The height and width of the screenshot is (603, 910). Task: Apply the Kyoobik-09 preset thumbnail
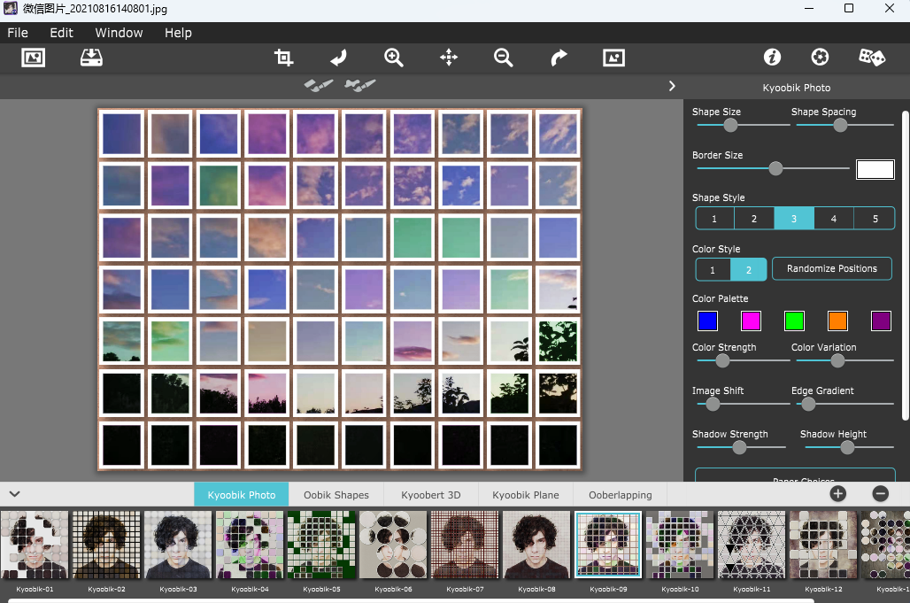click(x=608, y=545)
